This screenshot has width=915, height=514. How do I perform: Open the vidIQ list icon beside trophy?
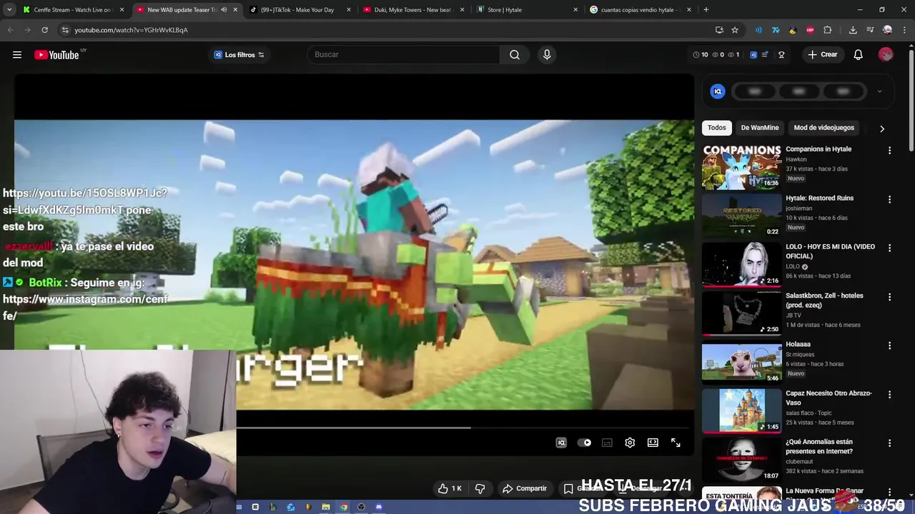[766, 55]
